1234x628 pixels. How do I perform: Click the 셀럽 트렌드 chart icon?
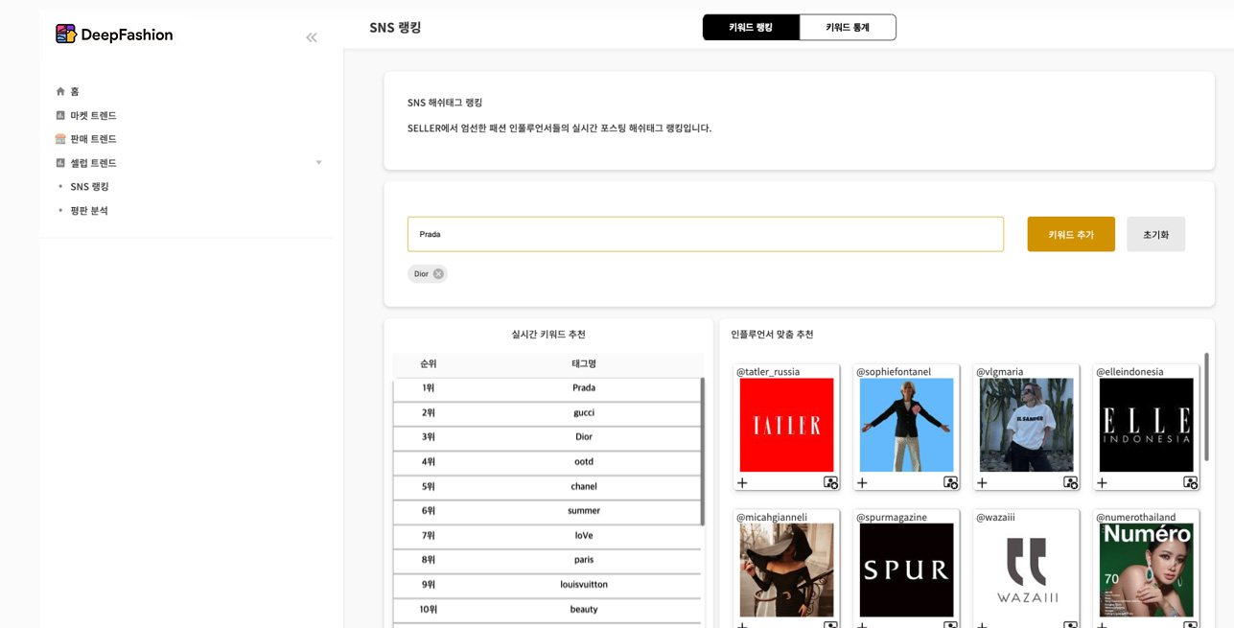coord(60,163)
